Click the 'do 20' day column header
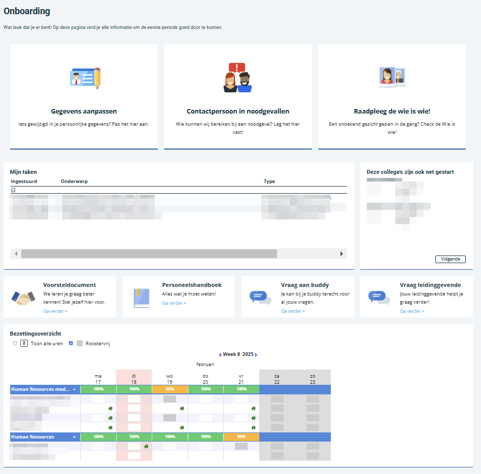The image size is (481, 474). coord(205,379)
